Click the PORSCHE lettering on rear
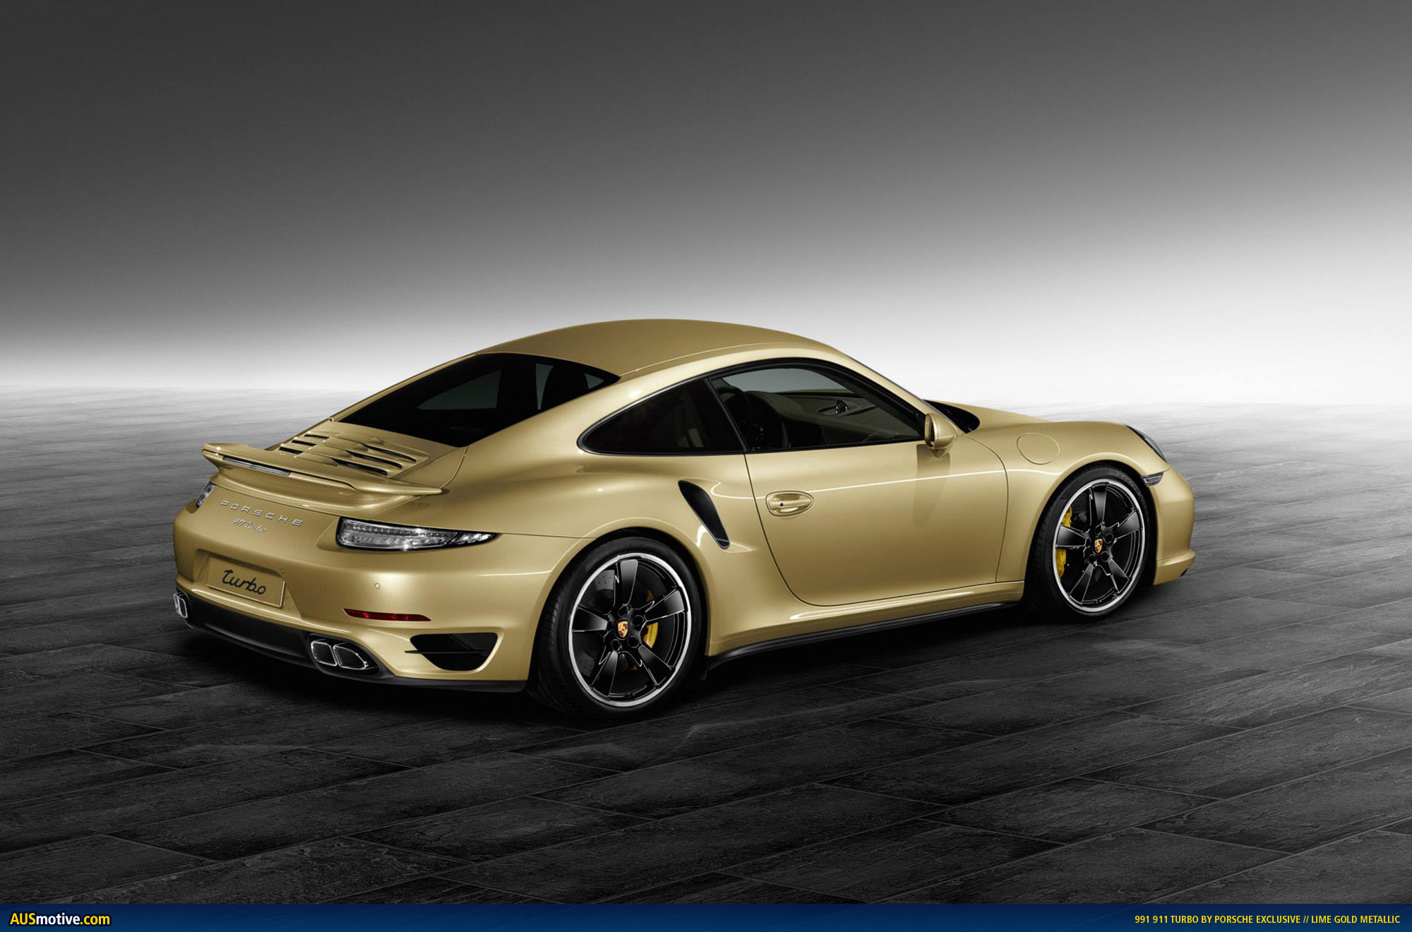 click(x=261, y=513)
